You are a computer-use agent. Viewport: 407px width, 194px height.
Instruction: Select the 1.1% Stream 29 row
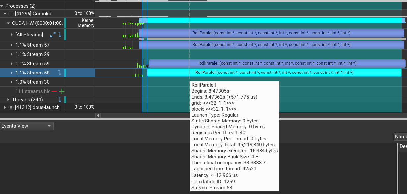pyautogui.click(x=32, y=54)
